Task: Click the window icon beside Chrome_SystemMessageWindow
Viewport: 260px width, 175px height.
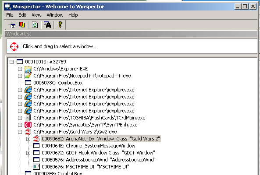Action: coord(36,146)
